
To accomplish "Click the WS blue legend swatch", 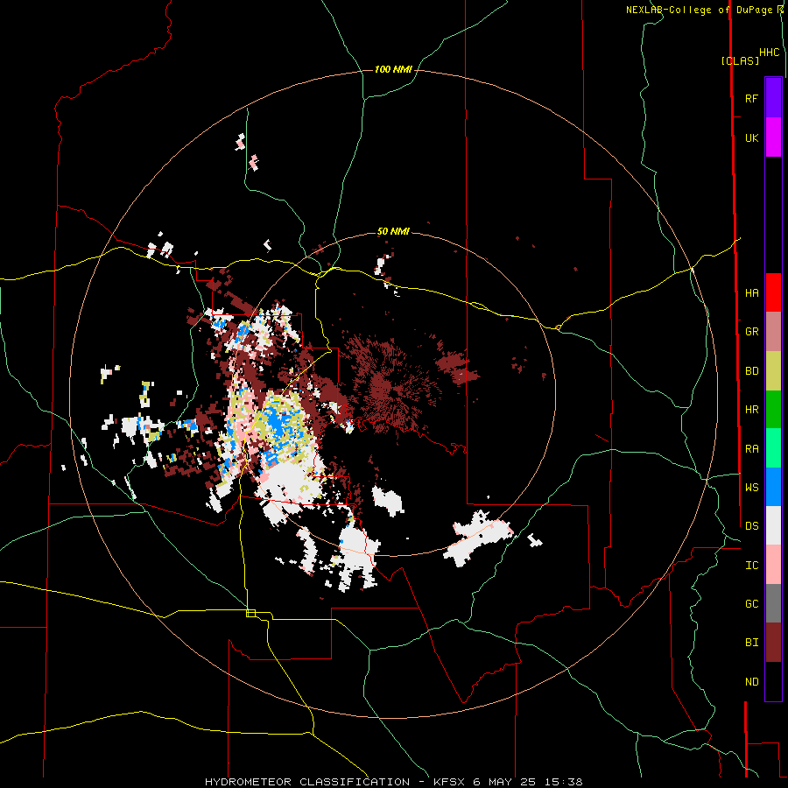I will (773, 487).
